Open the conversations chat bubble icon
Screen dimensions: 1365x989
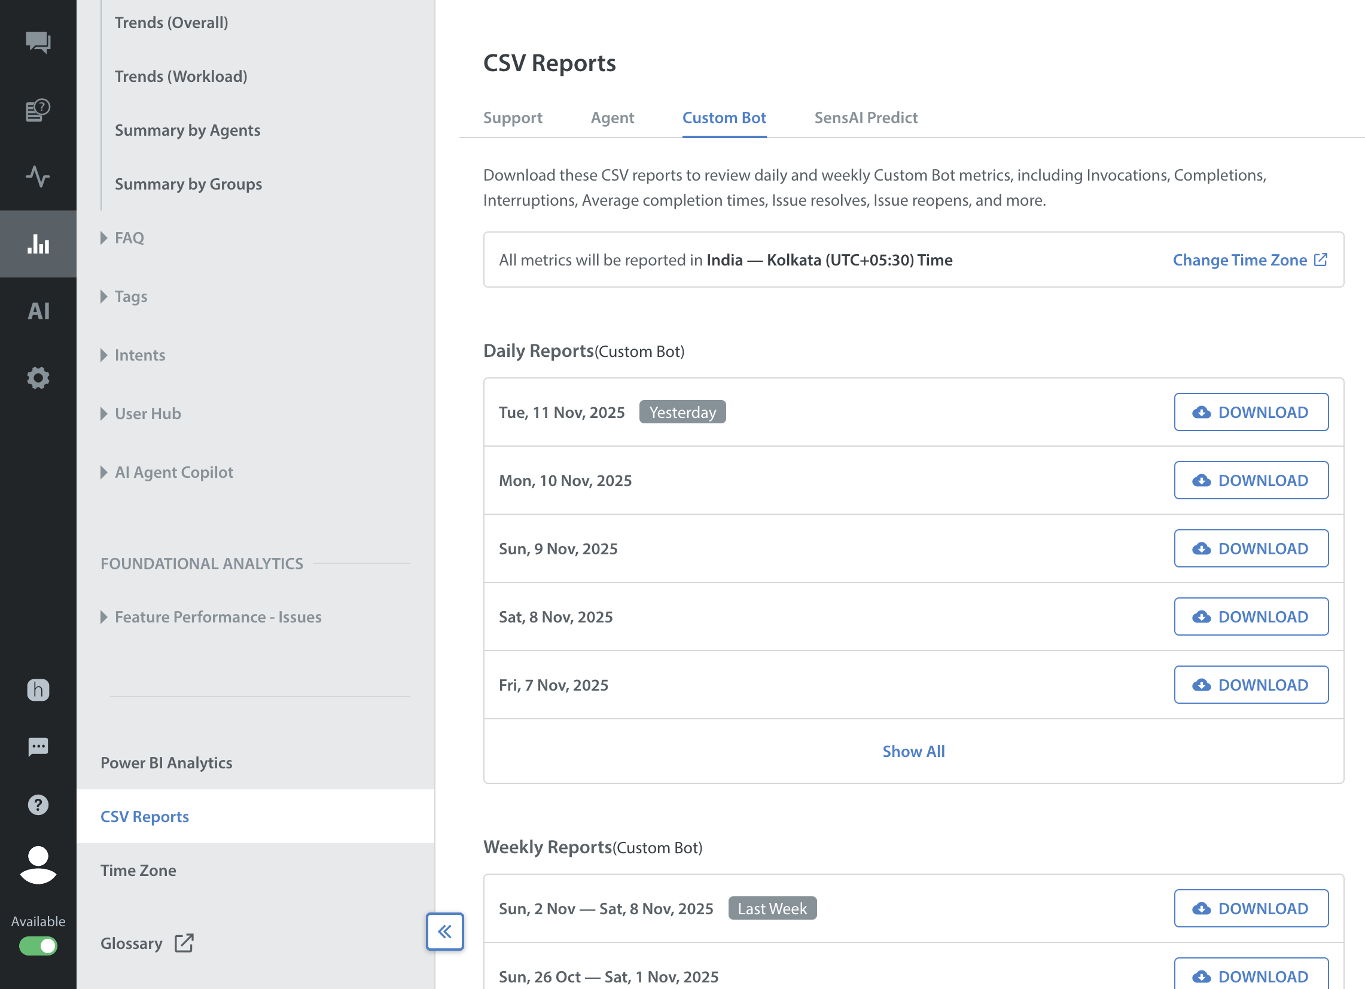click(x=38, y=42)
